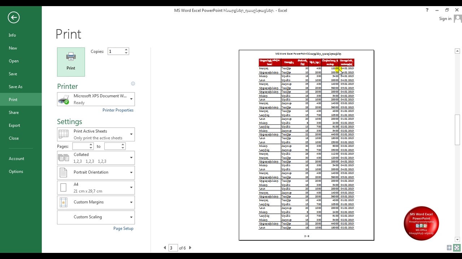This screenshot has height=259, width=462.
Task: Go to next preview page
Action: (x=190, y=248)
